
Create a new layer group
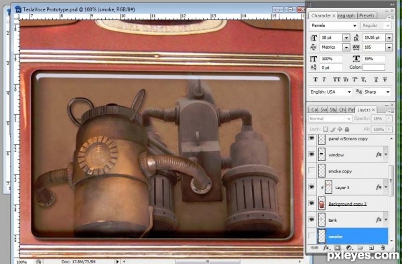tap(360, 248)
